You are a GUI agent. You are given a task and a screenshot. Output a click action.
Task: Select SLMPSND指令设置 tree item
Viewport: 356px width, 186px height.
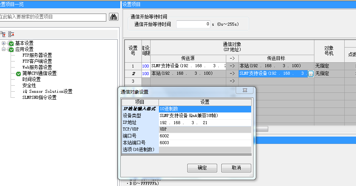pos(39,98)
